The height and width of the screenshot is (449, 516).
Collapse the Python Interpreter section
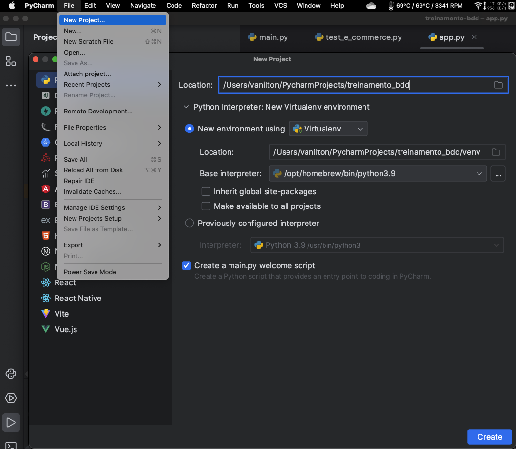point(186,107)
